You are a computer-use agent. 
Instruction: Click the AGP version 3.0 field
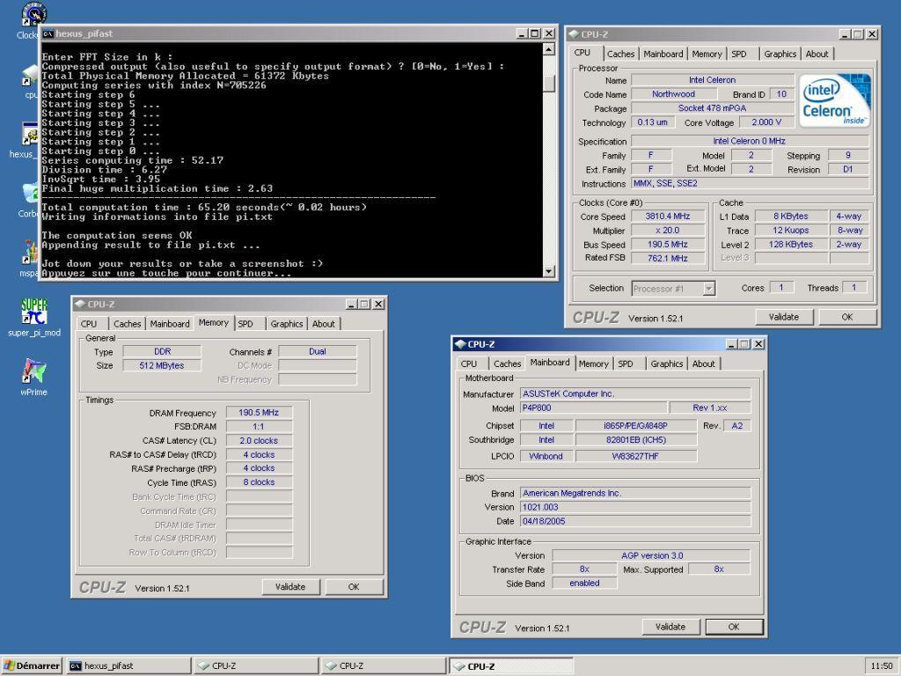click(651, 555)
